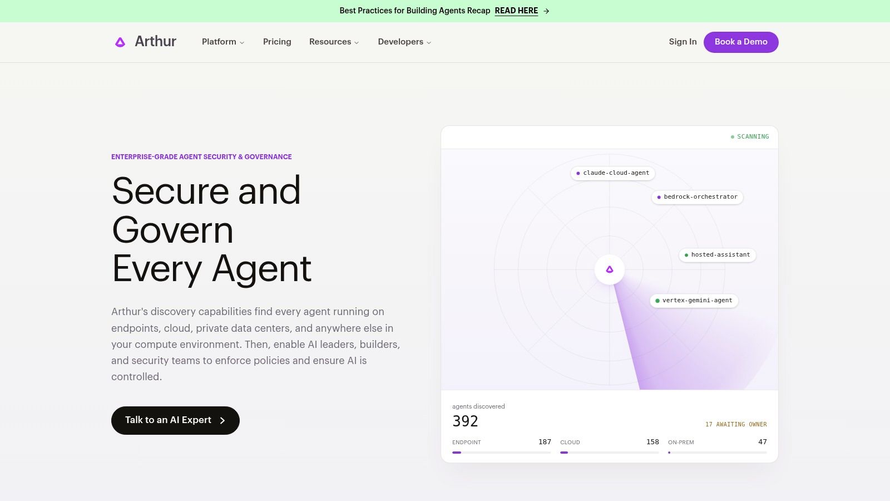Screen dimensions: 890x501
Task: Expand the Developers dropdown chevron
Action: pyautogui.click(x=429, y=42)
